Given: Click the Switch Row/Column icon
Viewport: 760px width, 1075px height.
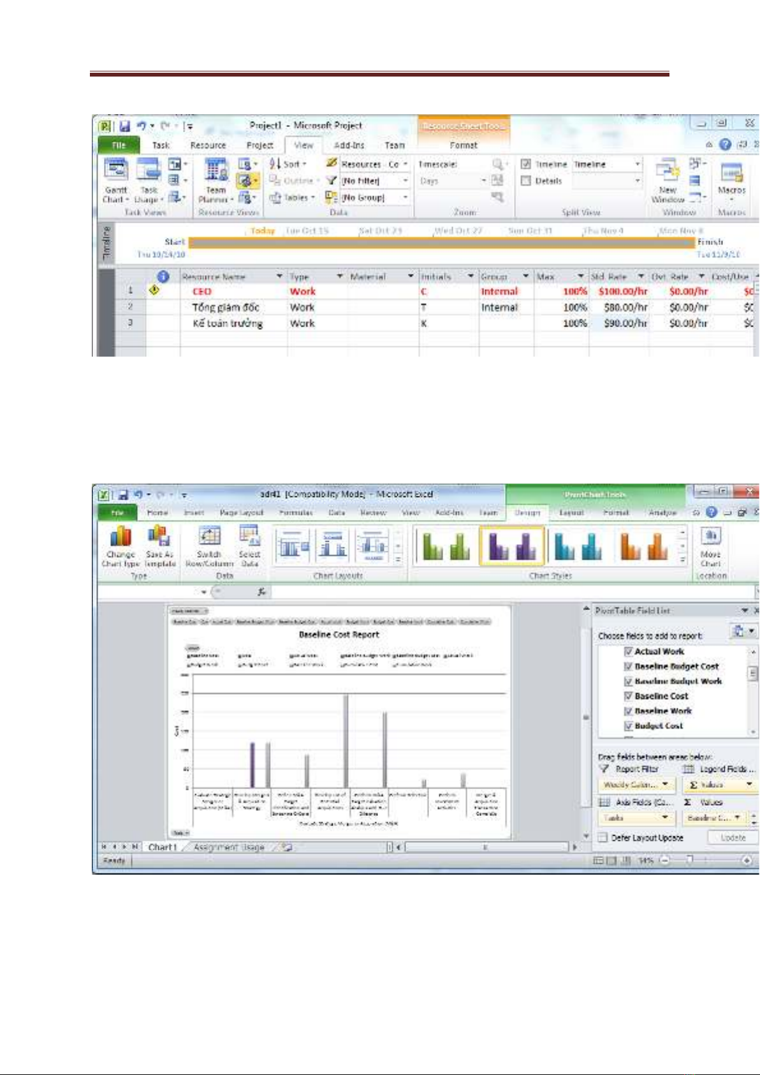Looking at the screenshot, I should point(209,537).
